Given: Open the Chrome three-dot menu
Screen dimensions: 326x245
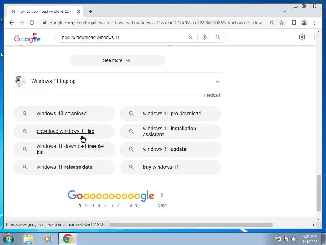Looking at the screenshot, I should point(315,23).
